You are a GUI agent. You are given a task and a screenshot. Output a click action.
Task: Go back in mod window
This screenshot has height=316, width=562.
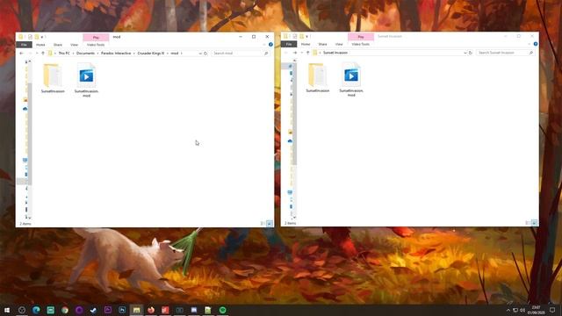tap(21, 54)
